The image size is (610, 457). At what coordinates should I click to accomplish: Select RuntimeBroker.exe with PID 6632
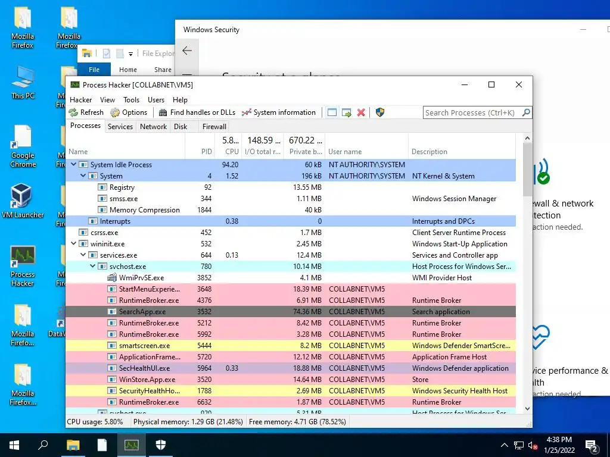(x=291, y=402)
